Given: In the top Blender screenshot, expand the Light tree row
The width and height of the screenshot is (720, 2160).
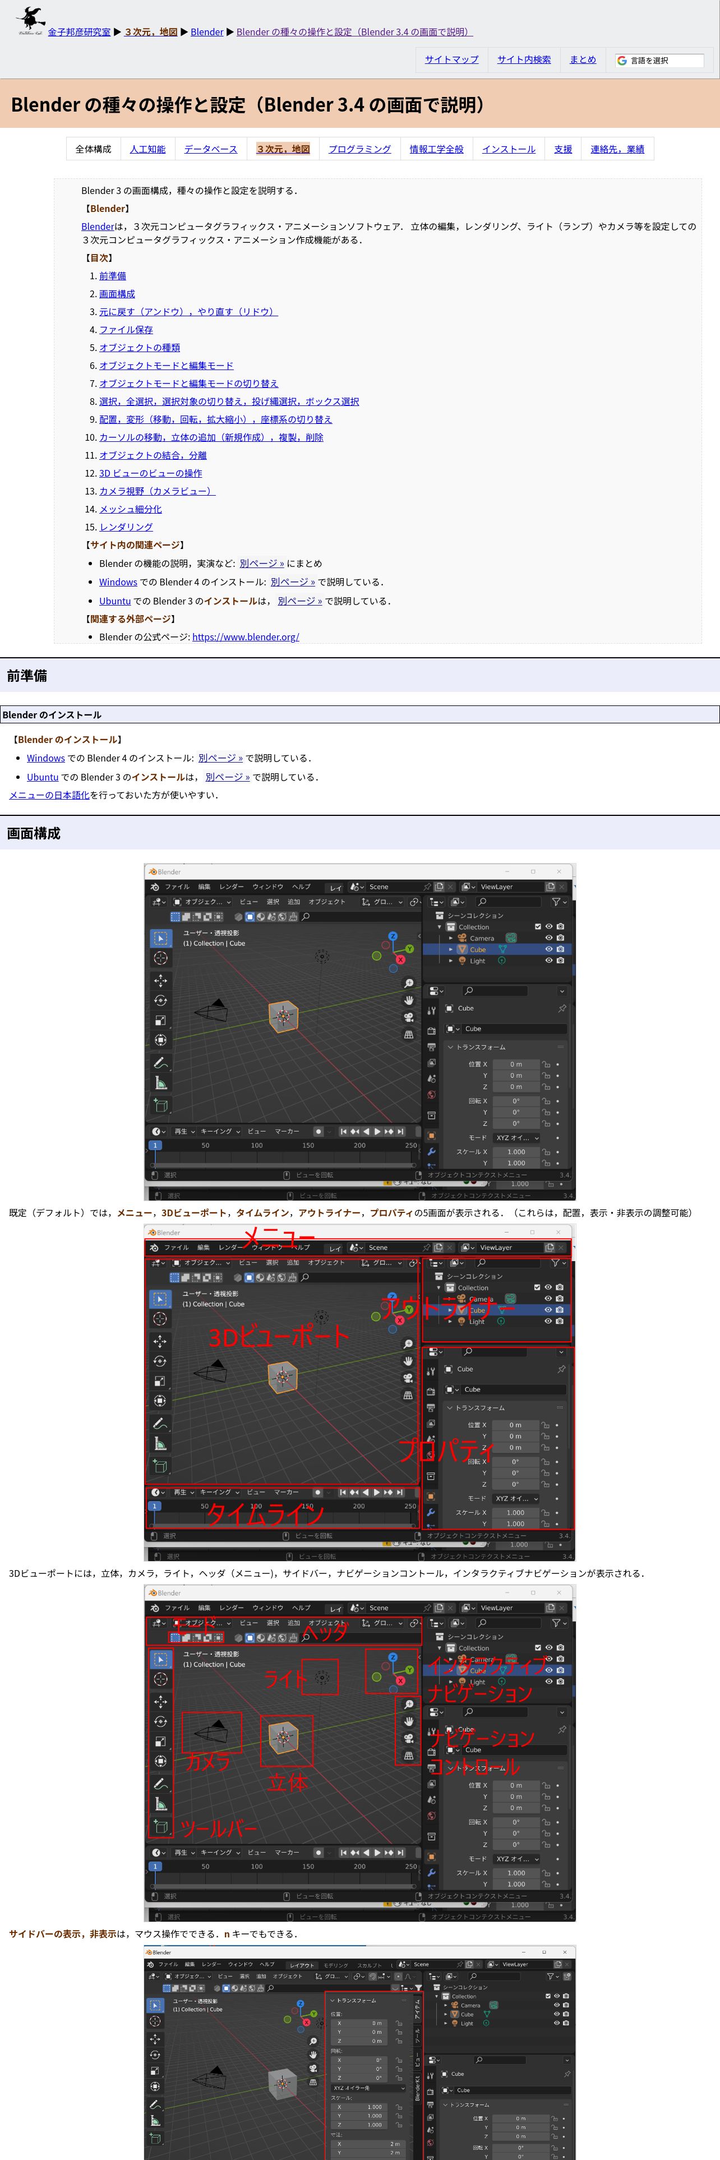Looking at the screenshot, I should click(x=451, y=961).
